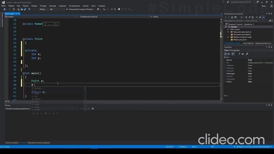This screenshot has width=274, height=154.
Task: Start the Local Windows Debugger
Action: (x=80, y=9)
